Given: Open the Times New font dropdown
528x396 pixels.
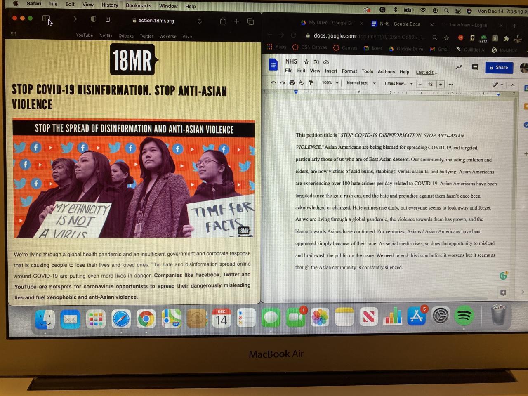Looking at the screenshot, I should coord(398,83).
